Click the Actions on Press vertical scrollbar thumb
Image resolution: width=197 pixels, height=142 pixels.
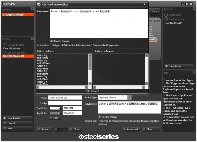click(x=90, y=63)
